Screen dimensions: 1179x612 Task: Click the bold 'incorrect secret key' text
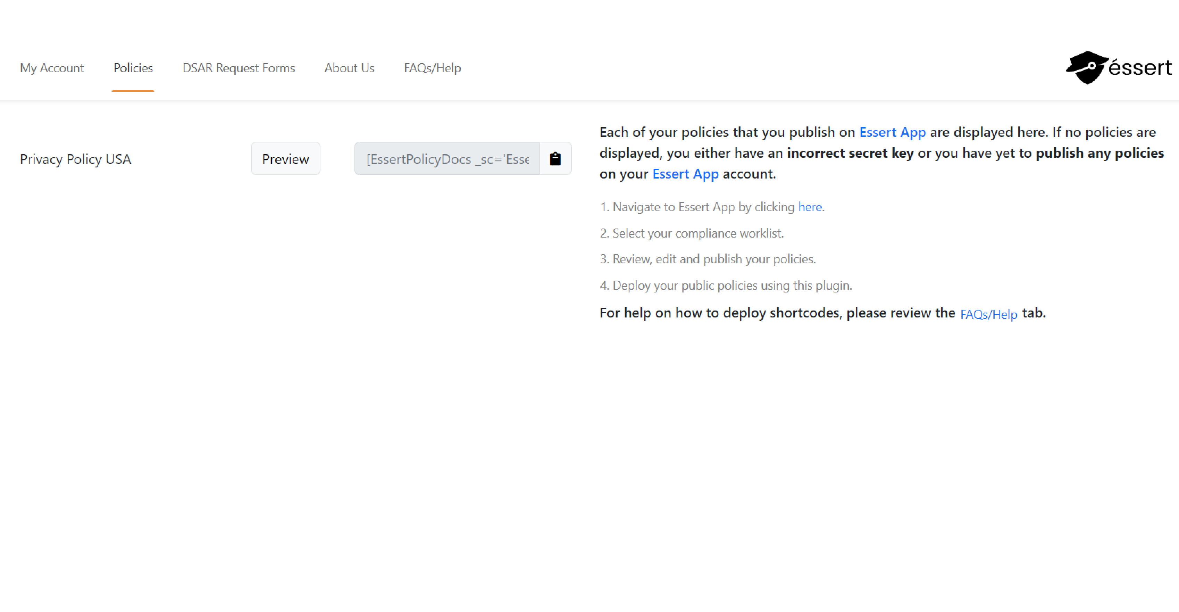tap(850, 153)
